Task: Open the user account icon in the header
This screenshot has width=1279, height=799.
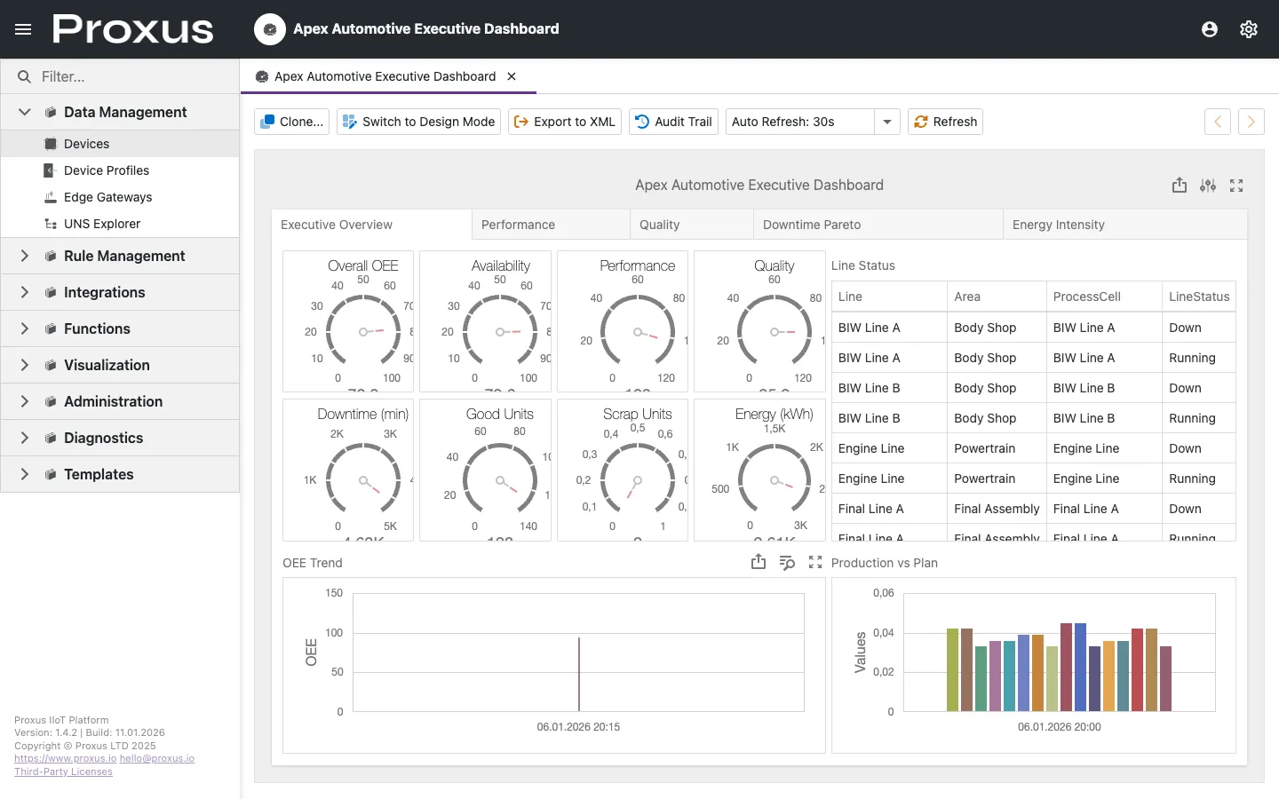Action: coord(1209,28)
